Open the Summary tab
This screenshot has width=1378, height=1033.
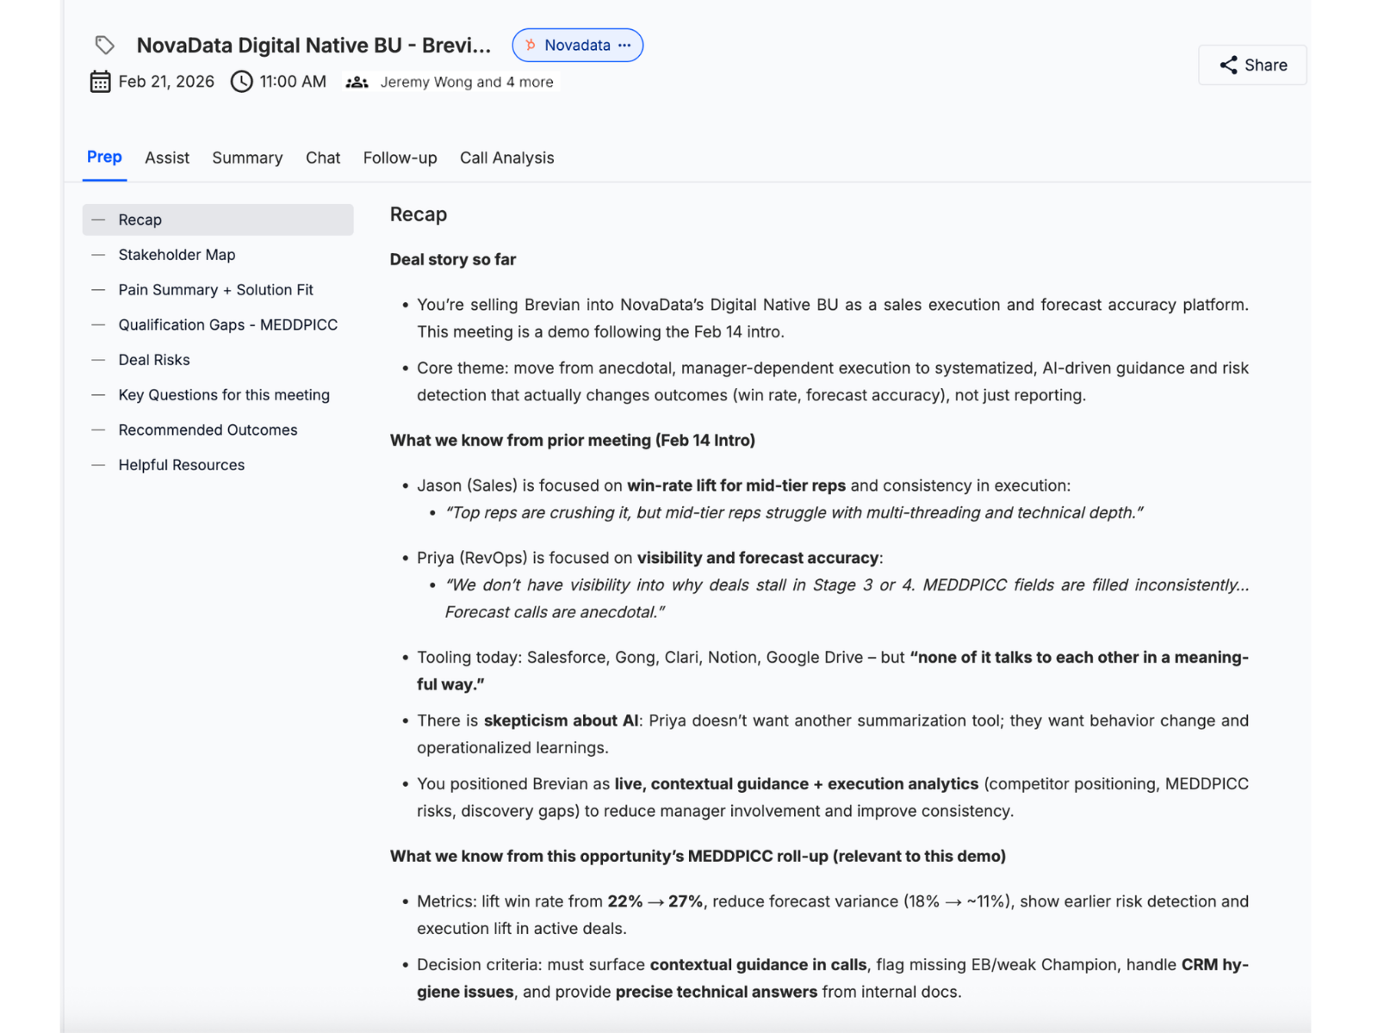tap(247, 158)
